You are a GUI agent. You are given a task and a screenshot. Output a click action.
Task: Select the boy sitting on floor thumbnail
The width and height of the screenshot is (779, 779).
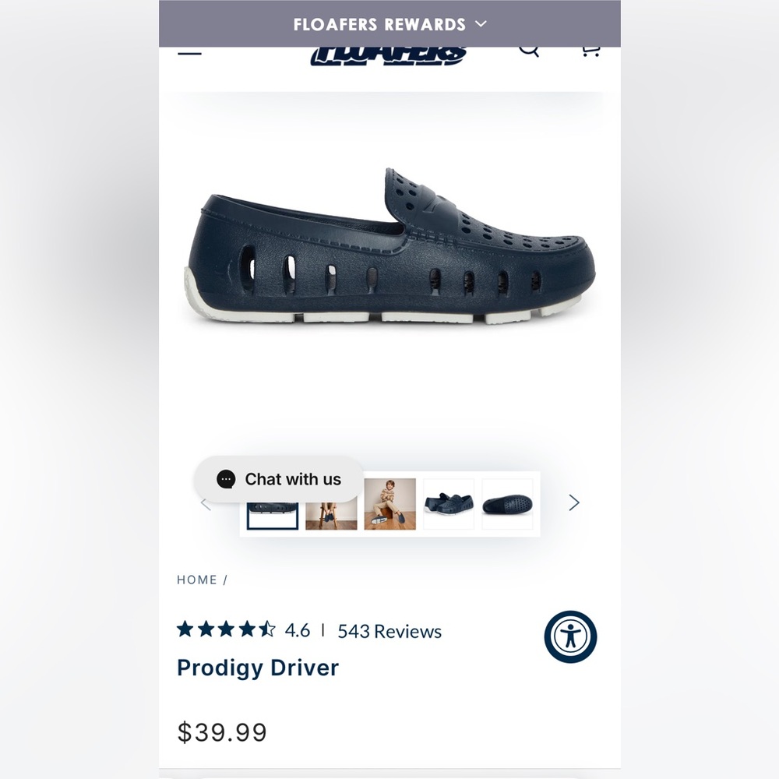pos(390,504)
